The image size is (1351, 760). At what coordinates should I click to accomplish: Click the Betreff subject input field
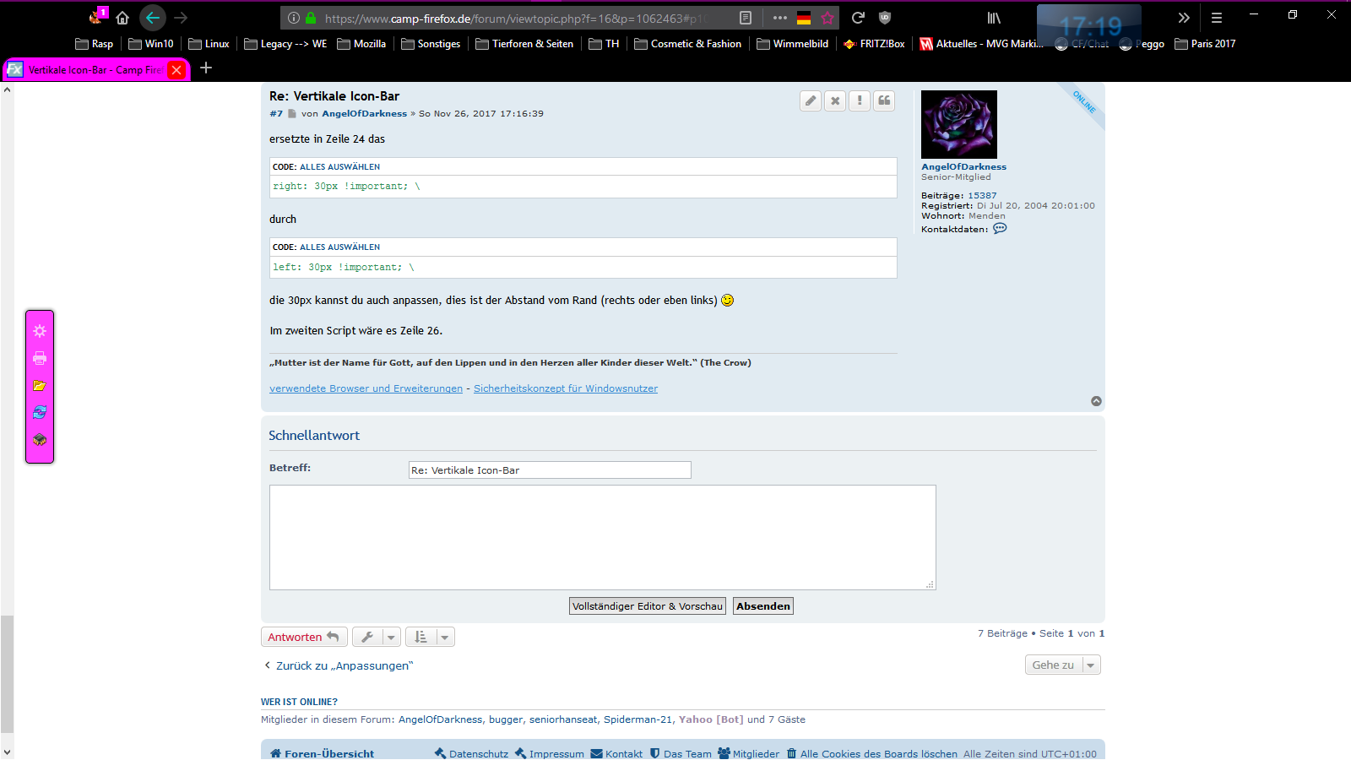coord(550,470)
